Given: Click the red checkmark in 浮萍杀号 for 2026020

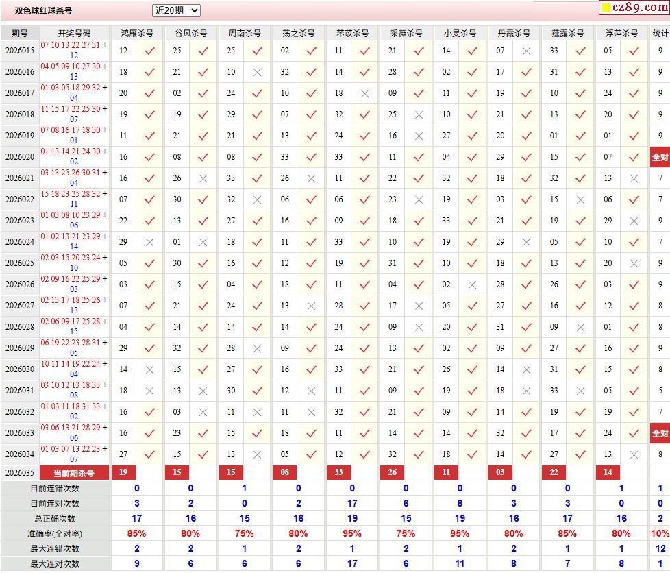Looking at the screenshot, I should coord(634,157).
